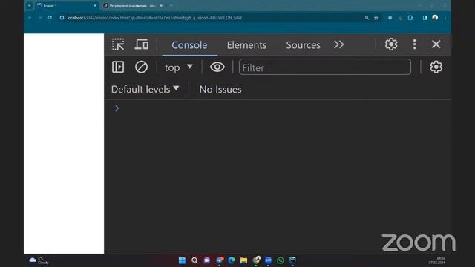Open a new browser tab

point(171,6)
